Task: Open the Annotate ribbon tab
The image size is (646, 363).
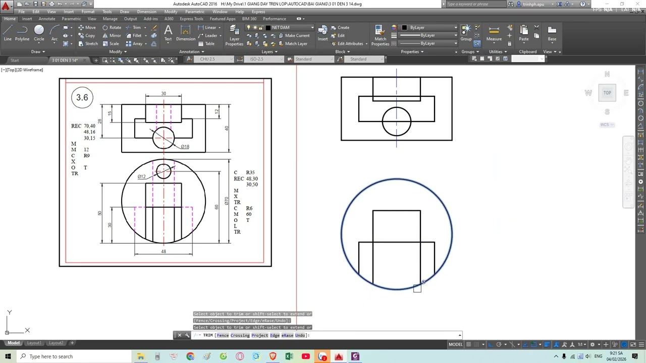Action: pyautogui.click(x=47, y=19)
